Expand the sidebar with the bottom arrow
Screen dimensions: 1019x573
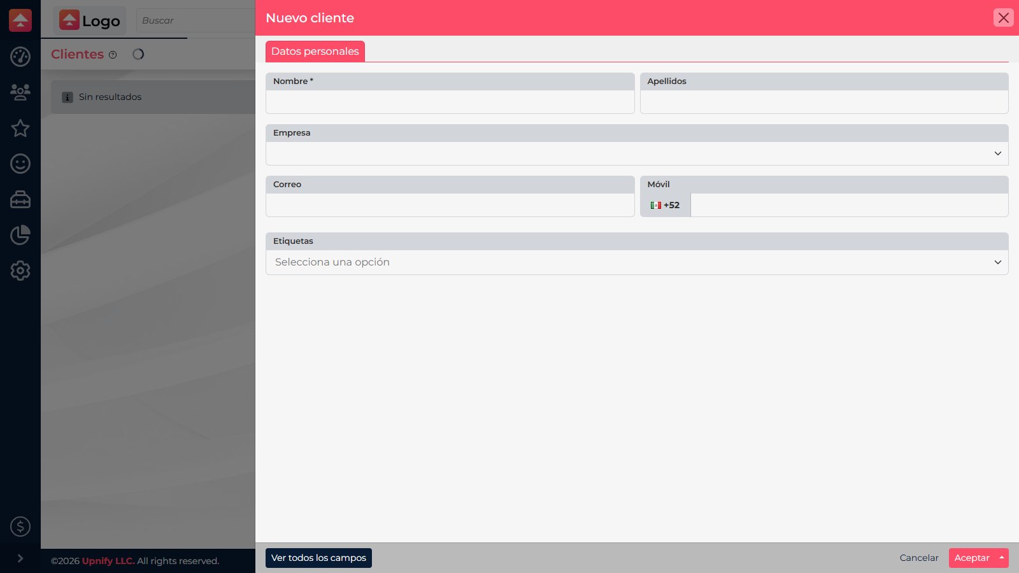click(20, 558)
